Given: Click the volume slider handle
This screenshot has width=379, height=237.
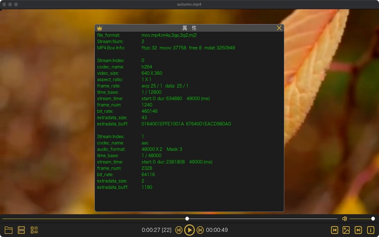Looking at the screenshot, I should tap(373, 219).
